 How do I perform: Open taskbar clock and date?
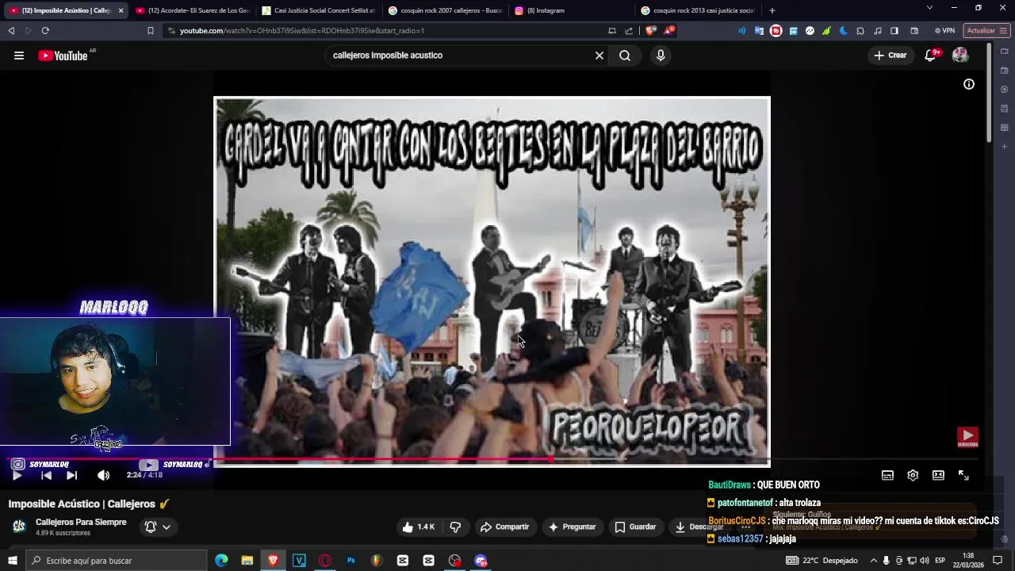click(x=968, y=561)
